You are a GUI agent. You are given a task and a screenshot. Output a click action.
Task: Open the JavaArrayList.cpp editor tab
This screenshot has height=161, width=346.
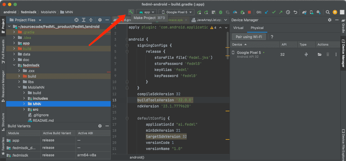pos(207,20)
